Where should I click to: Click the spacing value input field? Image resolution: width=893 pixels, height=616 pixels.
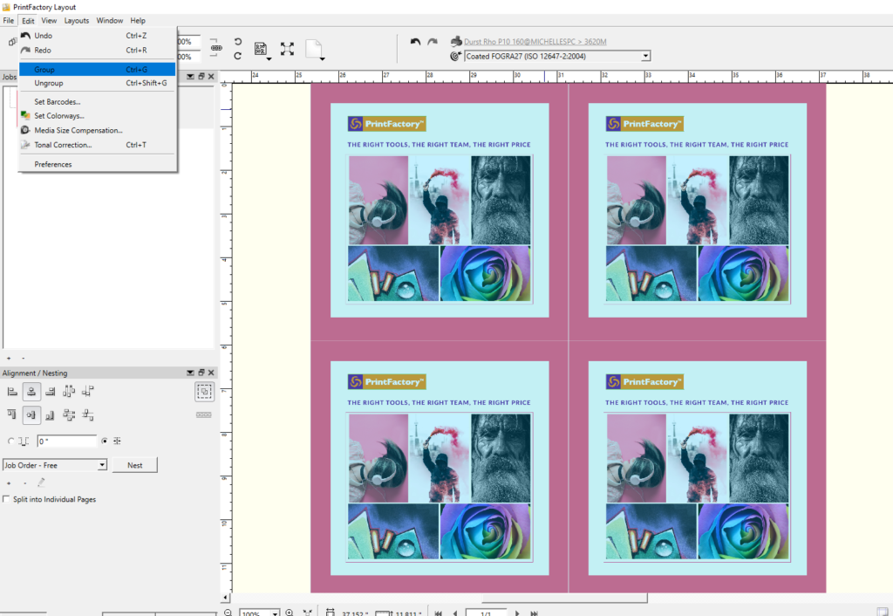pos(67,441)
